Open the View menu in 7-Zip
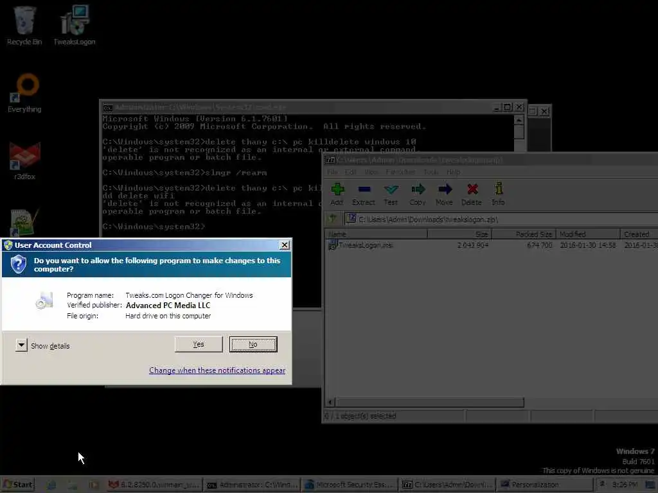658x493 pixels. tap(371, 172)
